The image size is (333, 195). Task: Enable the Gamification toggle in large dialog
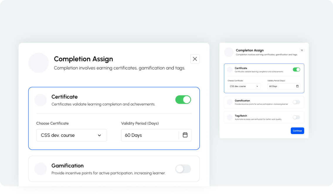183,169
